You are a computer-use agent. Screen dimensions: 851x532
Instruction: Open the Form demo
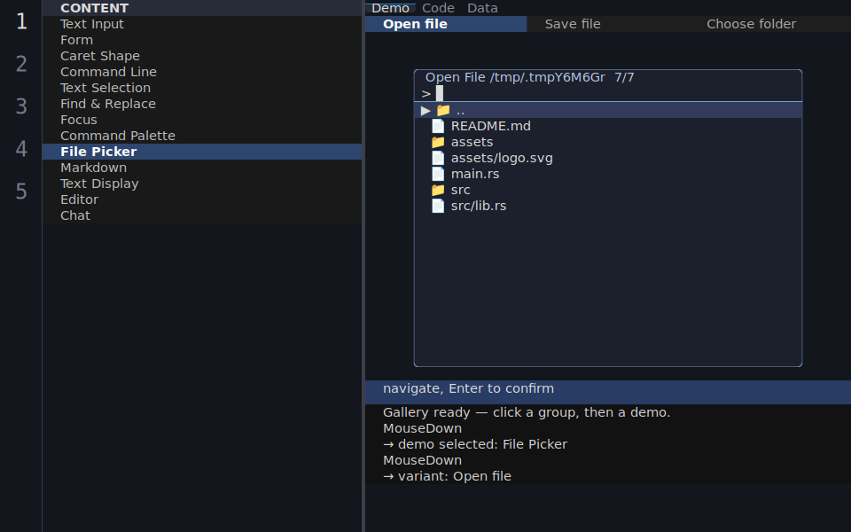point(202,40)
